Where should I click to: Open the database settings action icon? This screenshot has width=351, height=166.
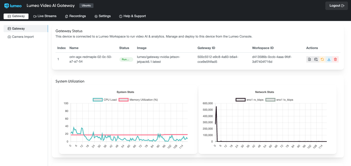(x=316, y=59)
